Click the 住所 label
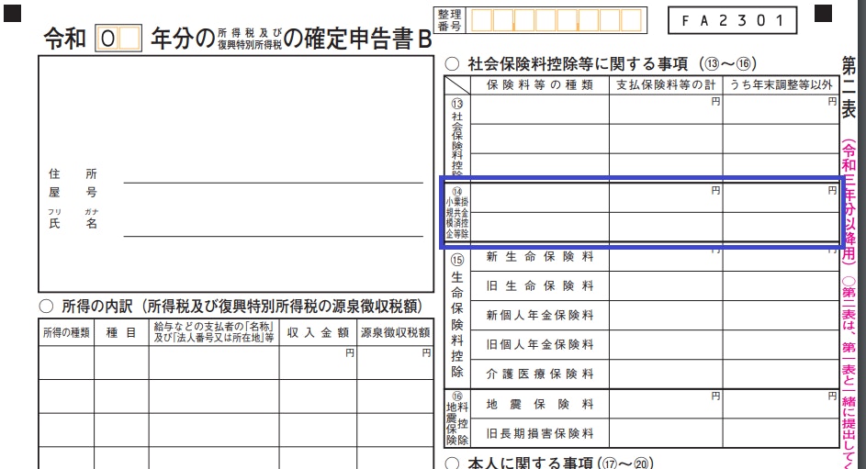This screenshot has height=469, width=866. [73, 173]
